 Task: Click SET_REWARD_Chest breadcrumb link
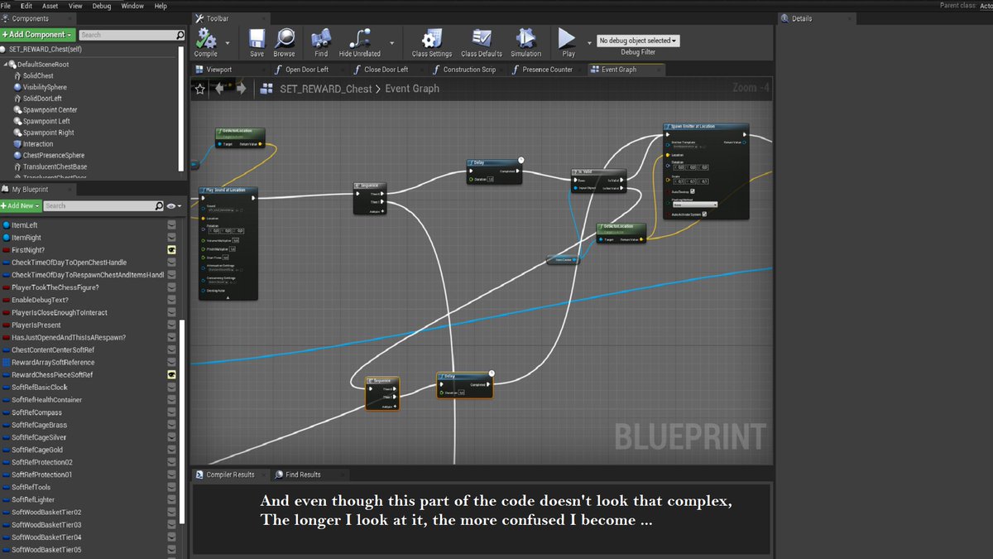(x=326, y=89)
